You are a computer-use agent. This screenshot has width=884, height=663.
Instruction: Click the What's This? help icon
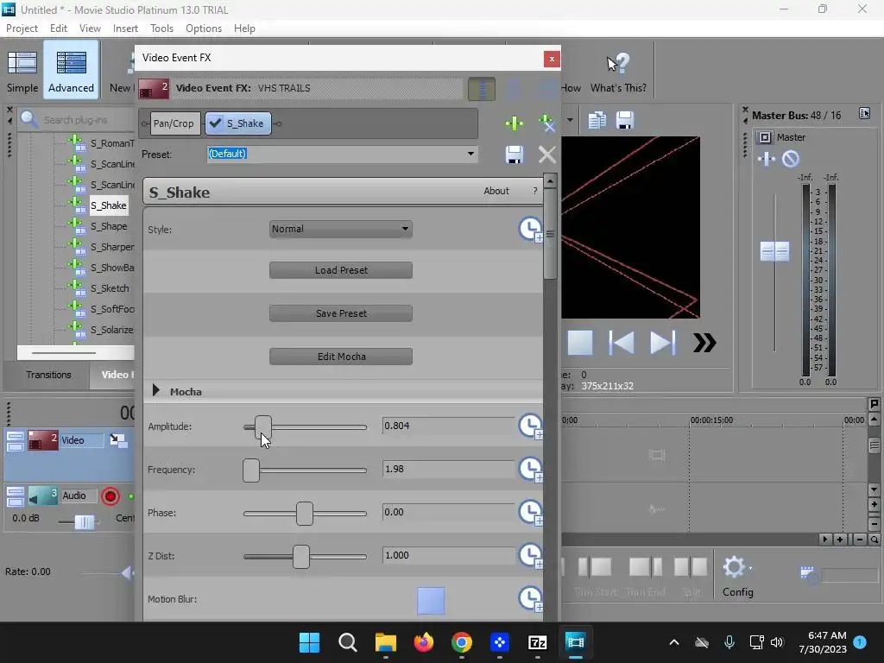click(618, 63)
